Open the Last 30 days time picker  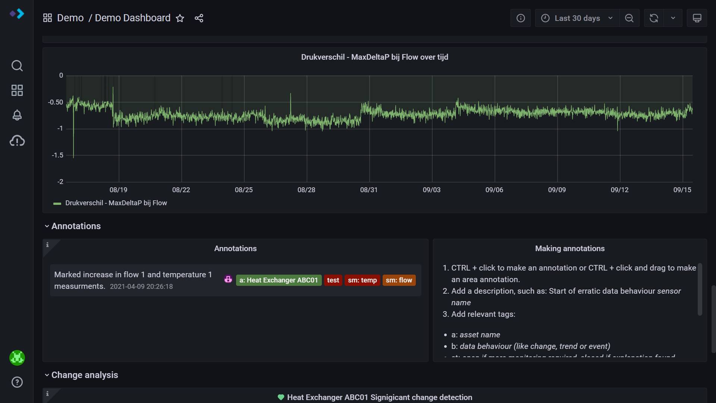pyautogui.click(x=577, y=18)
